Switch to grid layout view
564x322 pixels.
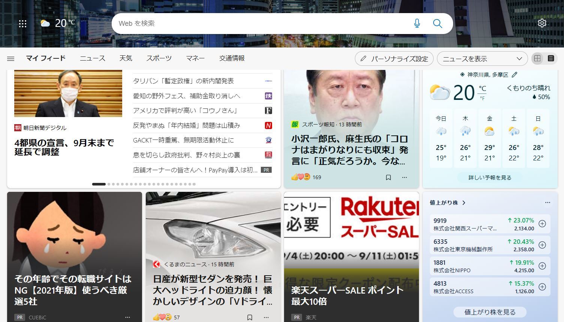537,58
